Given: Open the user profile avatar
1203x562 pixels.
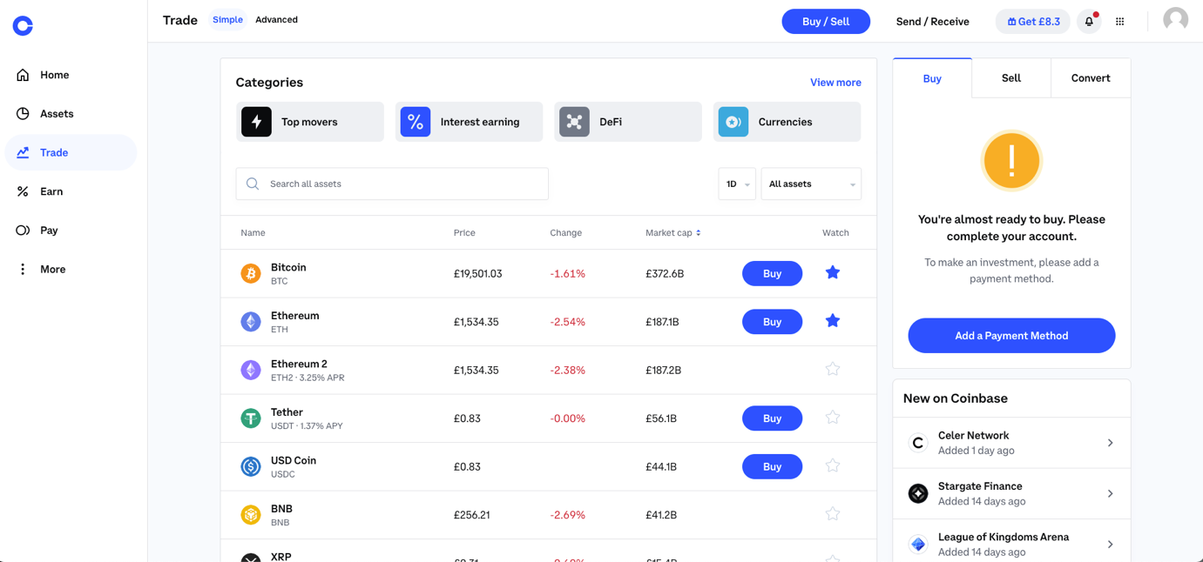Looking at the screenshot, I should 1175,19.
